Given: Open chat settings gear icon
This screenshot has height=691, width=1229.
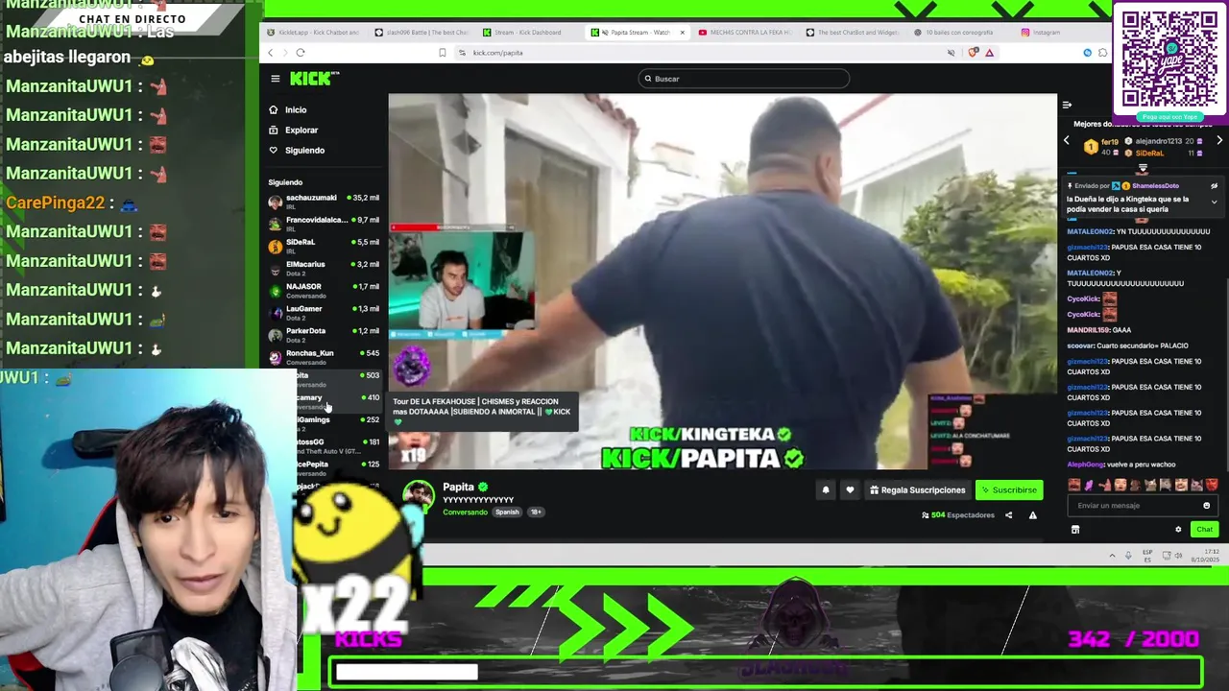Looking at the screenshot, I should point(1178,530).
